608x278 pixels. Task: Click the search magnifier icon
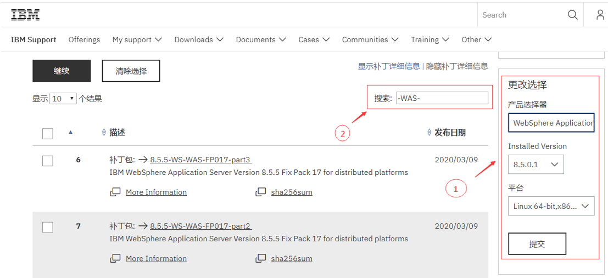[573, 15]
